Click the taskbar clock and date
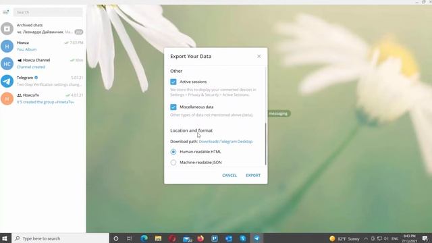 [410, 238]
